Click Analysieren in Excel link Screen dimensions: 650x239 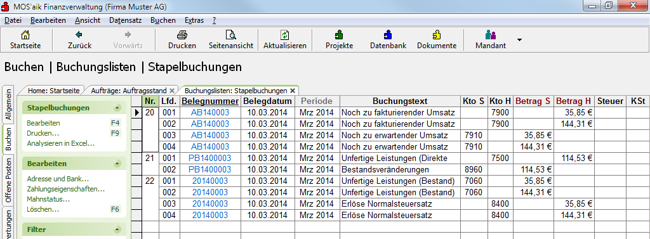pyautogui.click(x=61, y=143)
